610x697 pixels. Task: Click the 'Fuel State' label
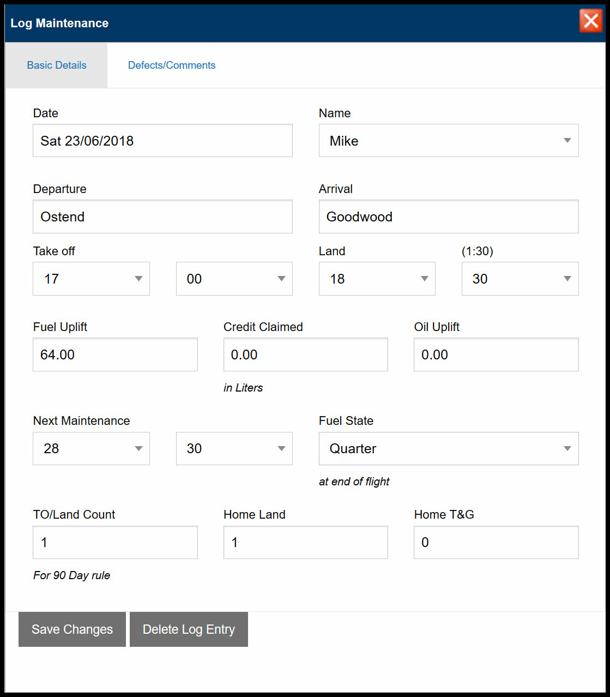coord(346,420)
